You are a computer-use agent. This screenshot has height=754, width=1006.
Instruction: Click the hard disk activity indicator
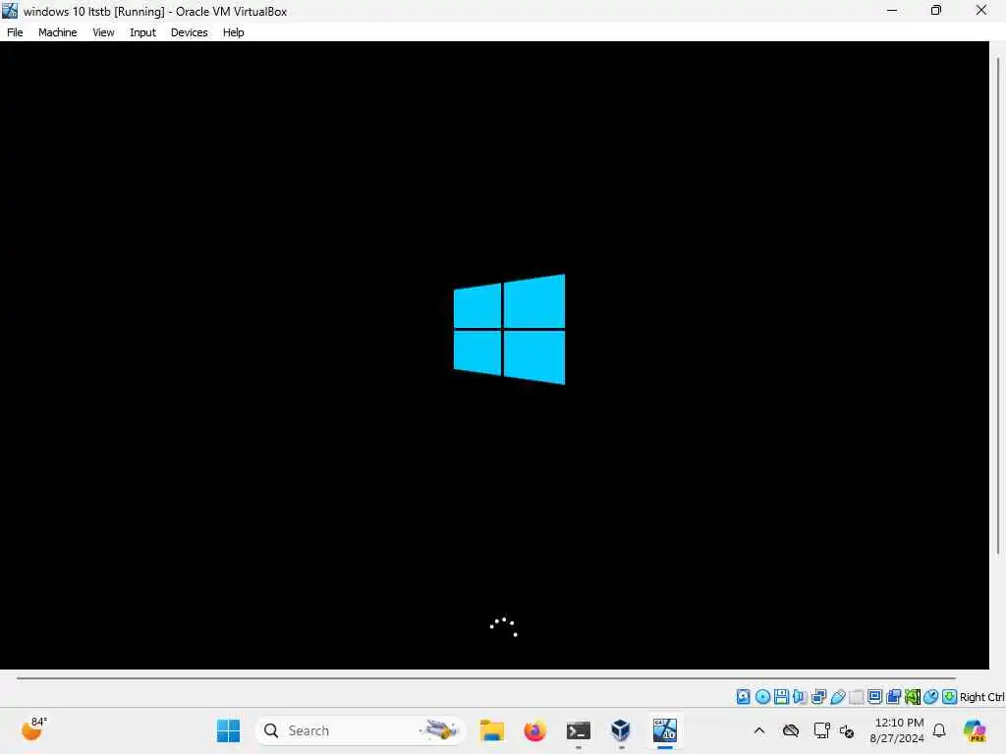(x=743, y=697)
